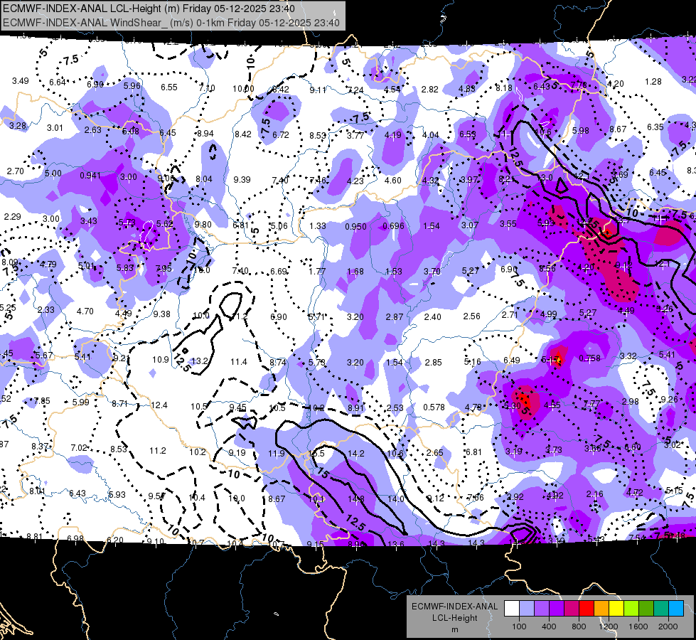
Task: Click the map value 11.9
Action: [276, 454]
